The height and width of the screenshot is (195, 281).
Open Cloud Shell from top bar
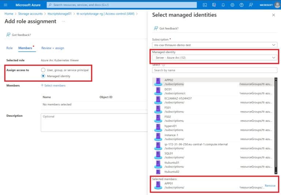(x=205, y=5)
